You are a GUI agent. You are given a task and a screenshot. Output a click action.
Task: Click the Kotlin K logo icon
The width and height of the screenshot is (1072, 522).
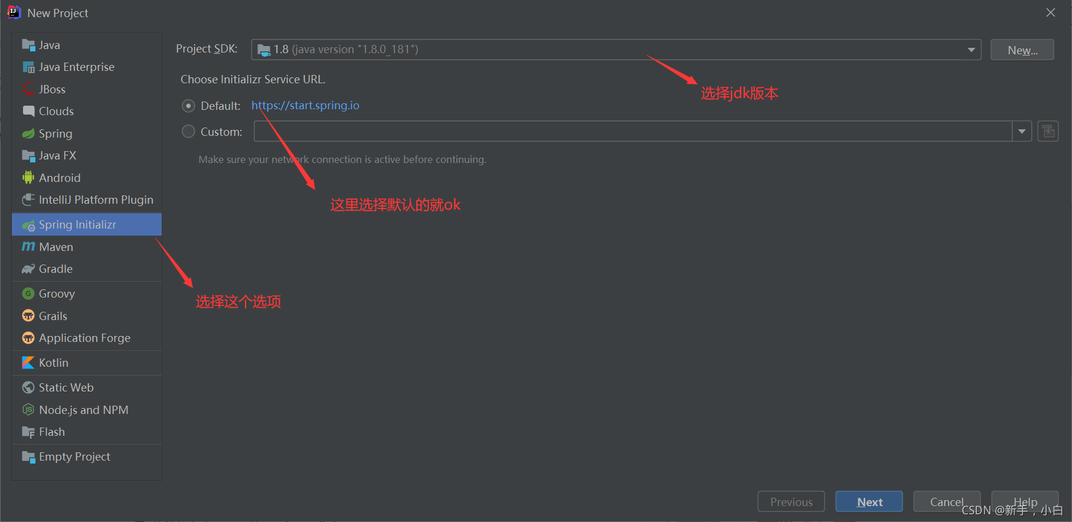[28, 363]
